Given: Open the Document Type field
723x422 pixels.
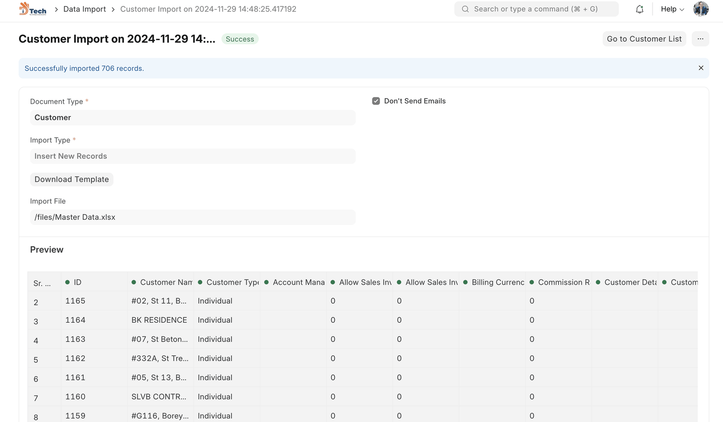Looking at the screenshot, I should coord(192,118).
